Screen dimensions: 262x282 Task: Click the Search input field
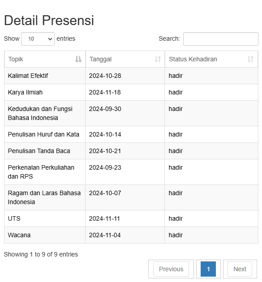coord(221,39)
